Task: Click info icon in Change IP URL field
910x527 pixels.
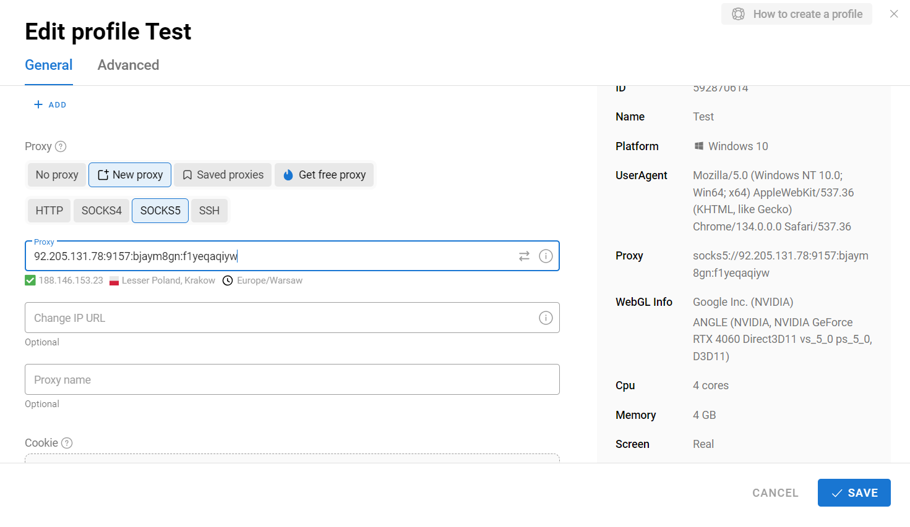Action: [x=546, y=318]
